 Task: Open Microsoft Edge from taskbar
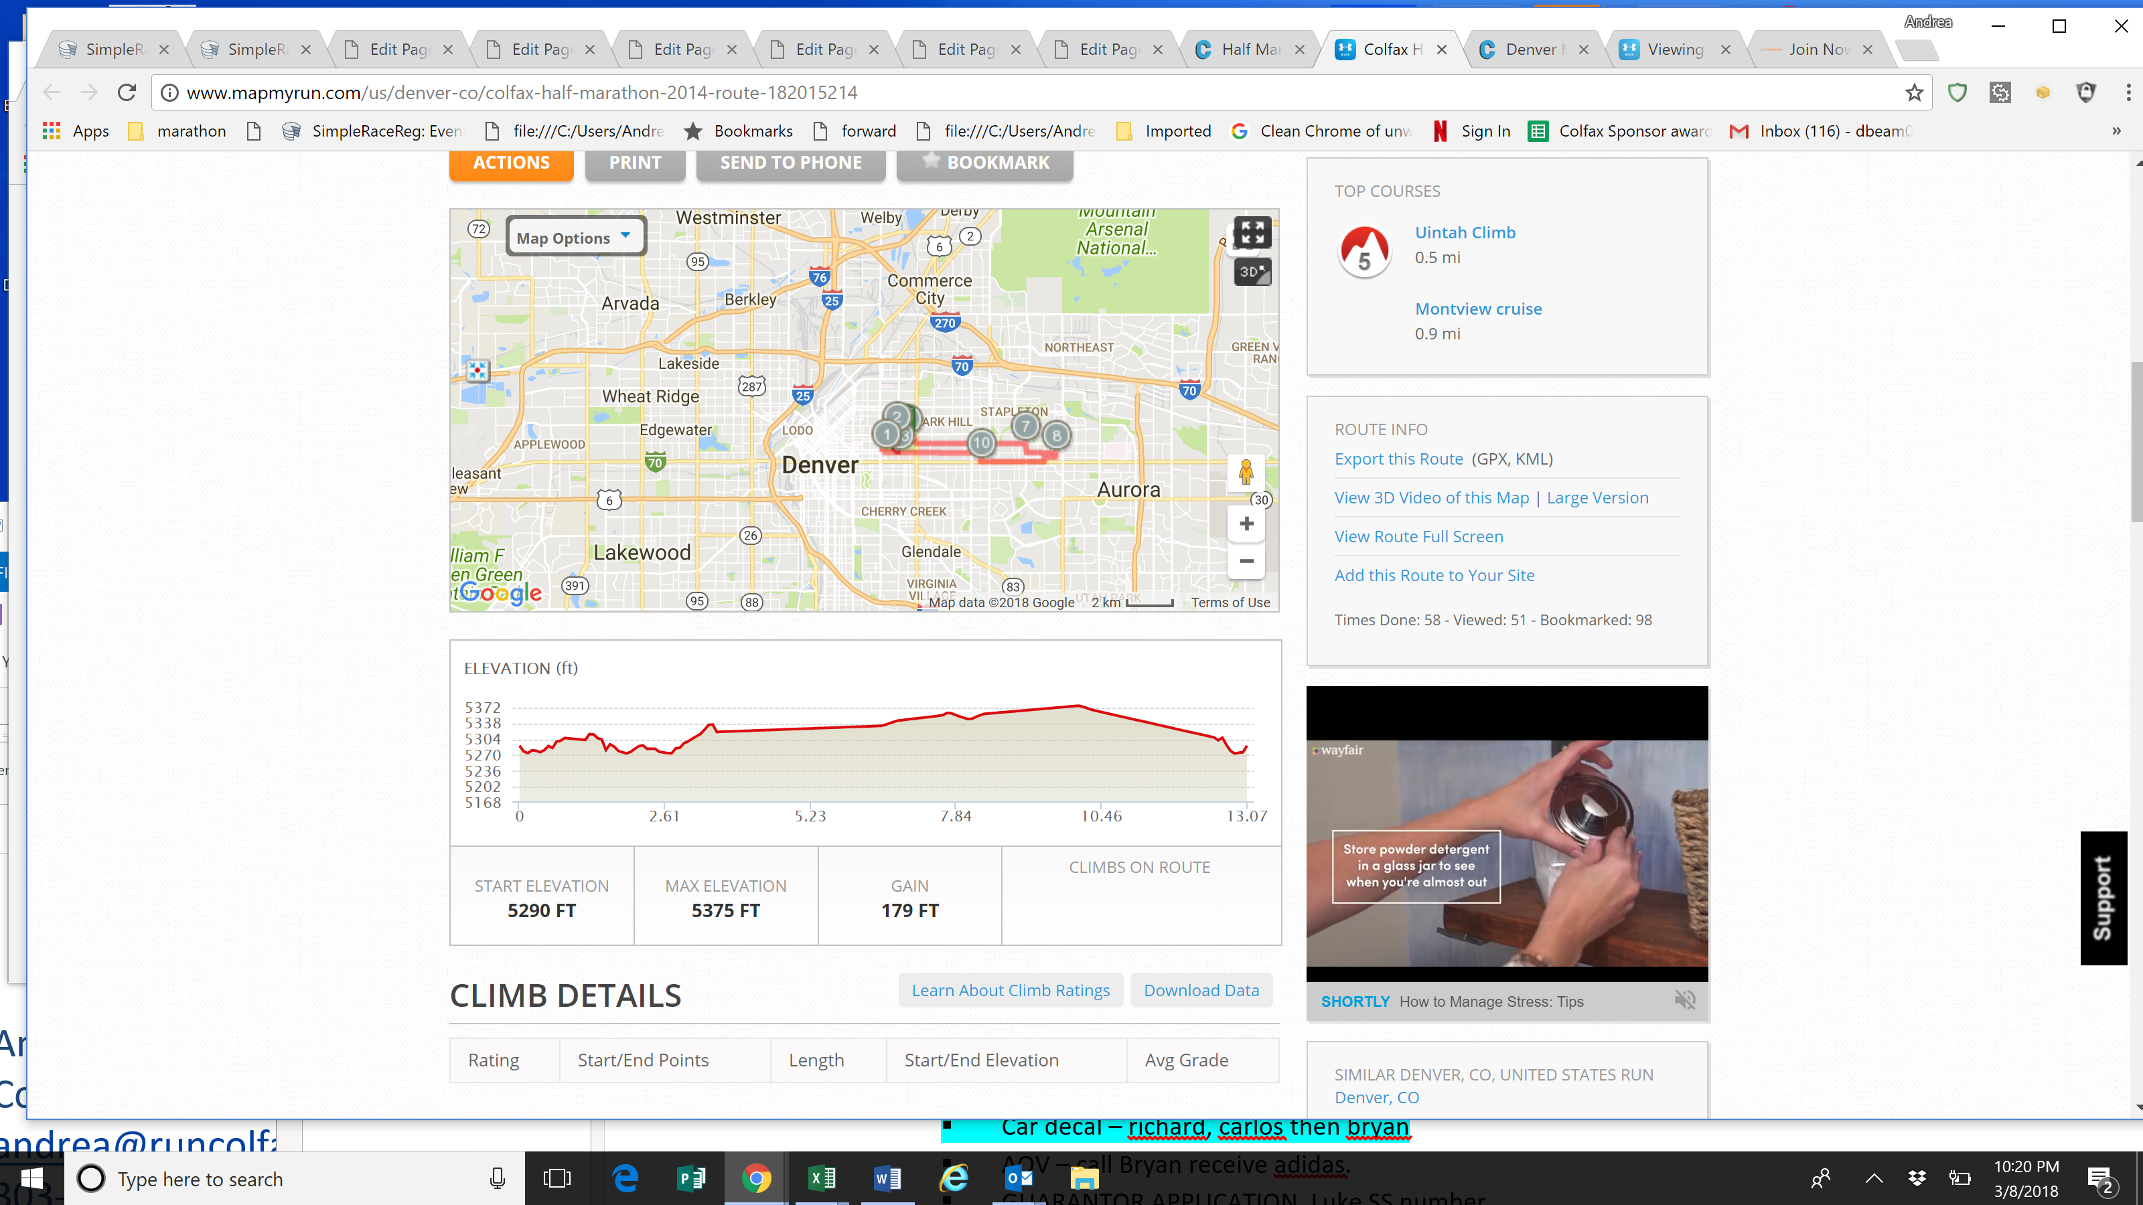point(625,1178)
